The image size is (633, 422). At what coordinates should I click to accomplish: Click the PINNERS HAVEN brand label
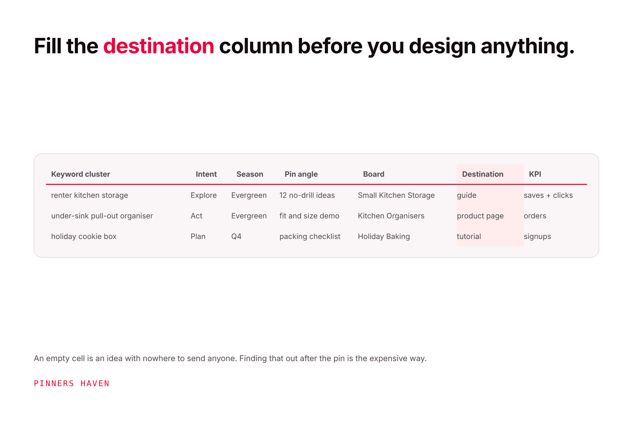72,383
